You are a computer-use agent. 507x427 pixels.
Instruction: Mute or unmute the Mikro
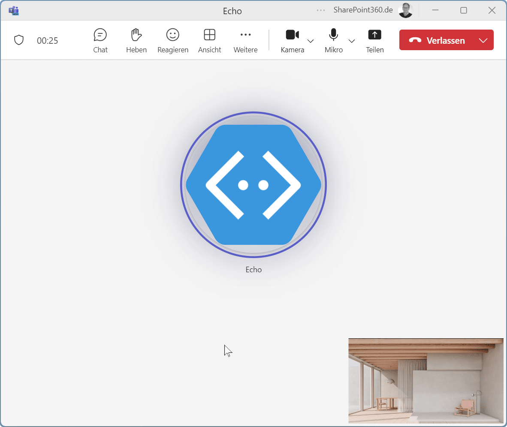point(333,41)
